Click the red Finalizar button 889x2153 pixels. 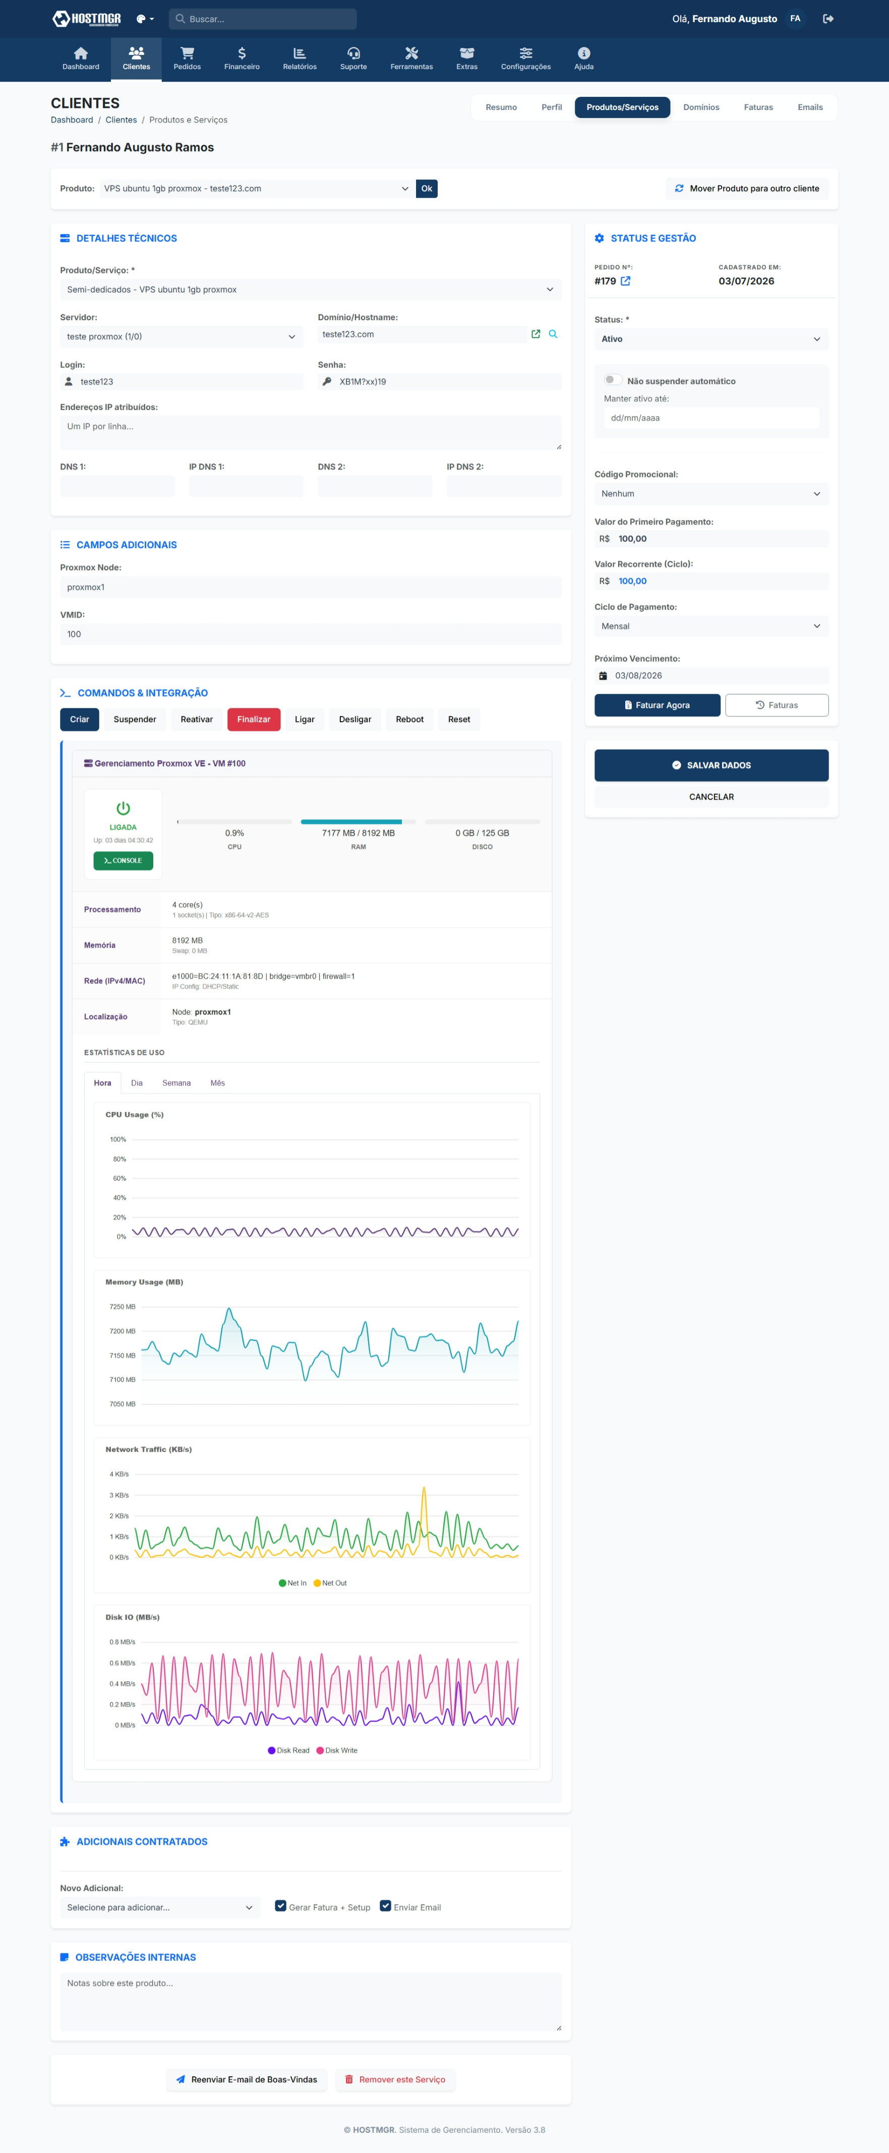pyautogui.click(x=253, y=719)
